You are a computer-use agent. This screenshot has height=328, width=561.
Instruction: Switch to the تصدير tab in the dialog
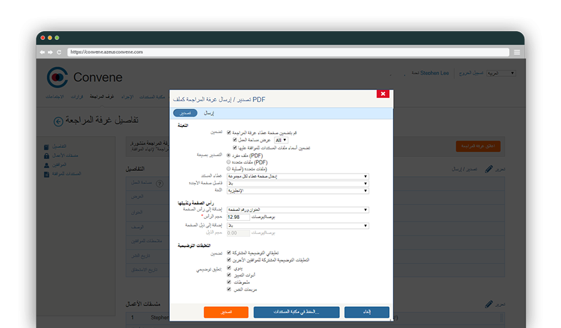coord(185,113)
